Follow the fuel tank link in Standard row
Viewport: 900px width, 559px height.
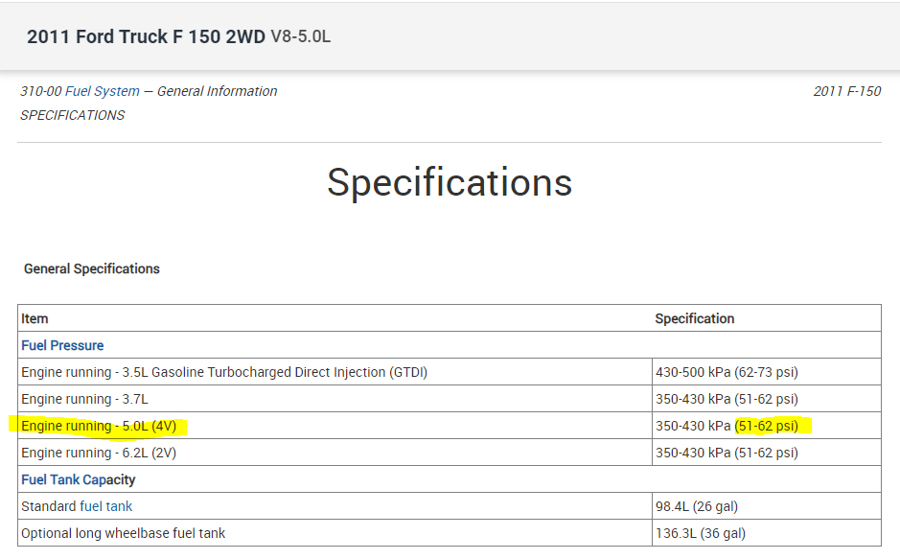[x=105, y=506]
